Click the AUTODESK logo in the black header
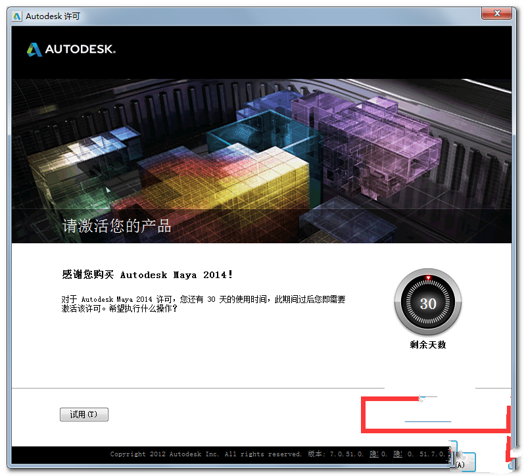This screenshot has height=476, width=524. coord(71,49)
